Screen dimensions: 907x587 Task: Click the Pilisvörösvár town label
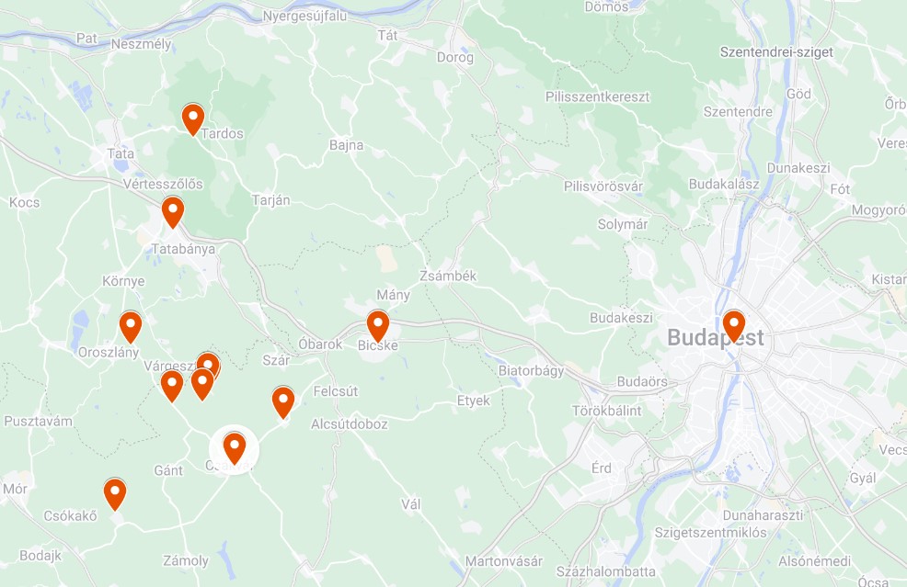tap(603, 186)
